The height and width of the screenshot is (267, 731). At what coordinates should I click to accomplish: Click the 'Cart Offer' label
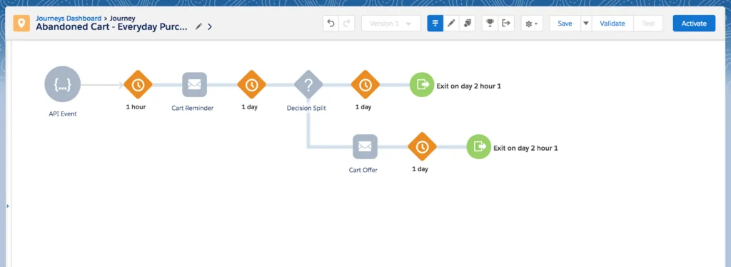363,170
